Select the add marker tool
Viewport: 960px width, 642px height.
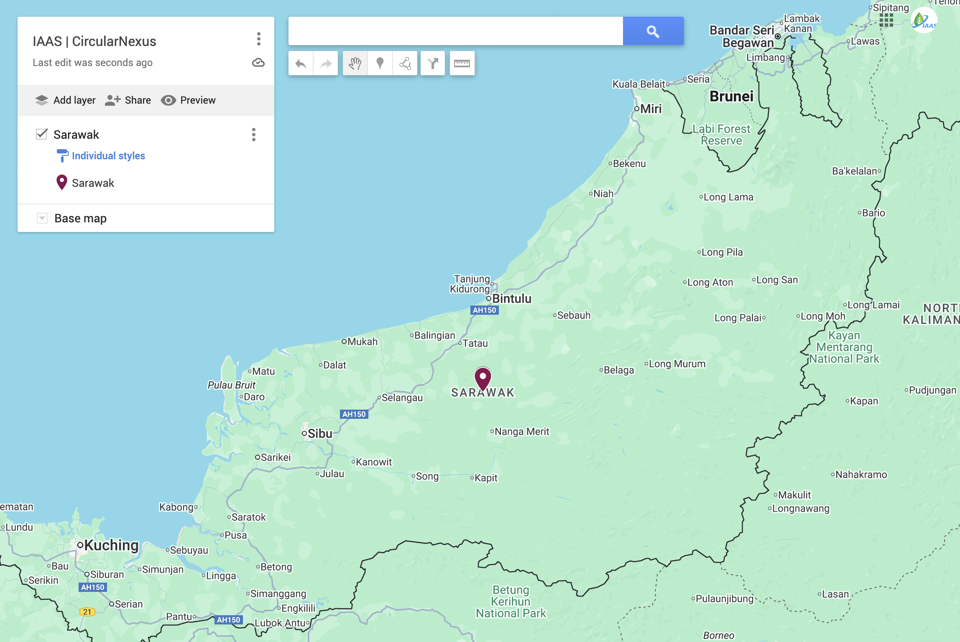[380, 63]
